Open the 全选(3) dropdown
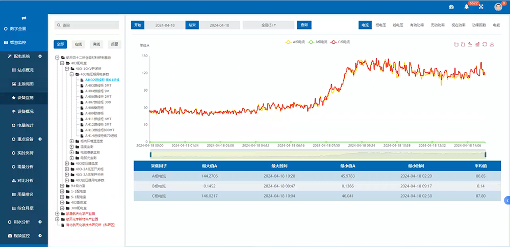 click(268, 25)
